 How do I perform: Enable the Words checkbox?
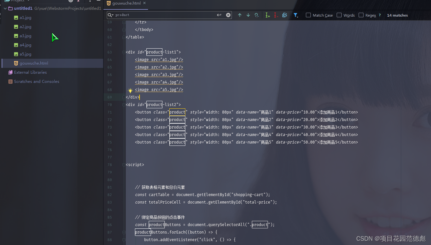click(x=339, y=15)
